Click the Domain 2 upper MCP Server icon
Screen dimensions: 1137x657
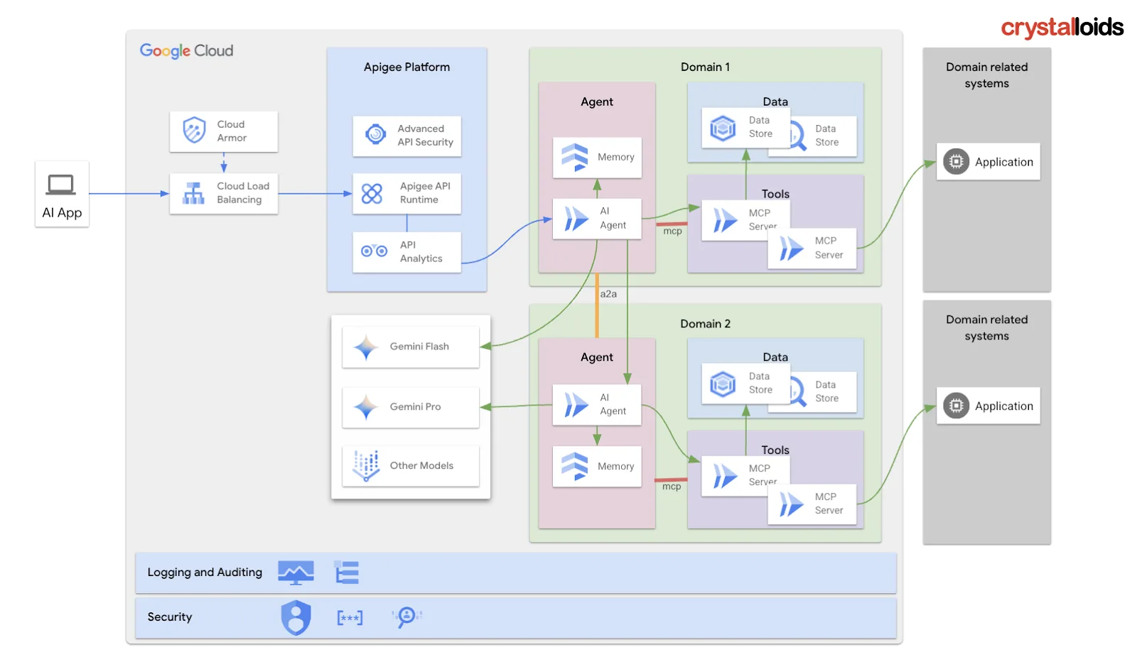coord(725,476)
